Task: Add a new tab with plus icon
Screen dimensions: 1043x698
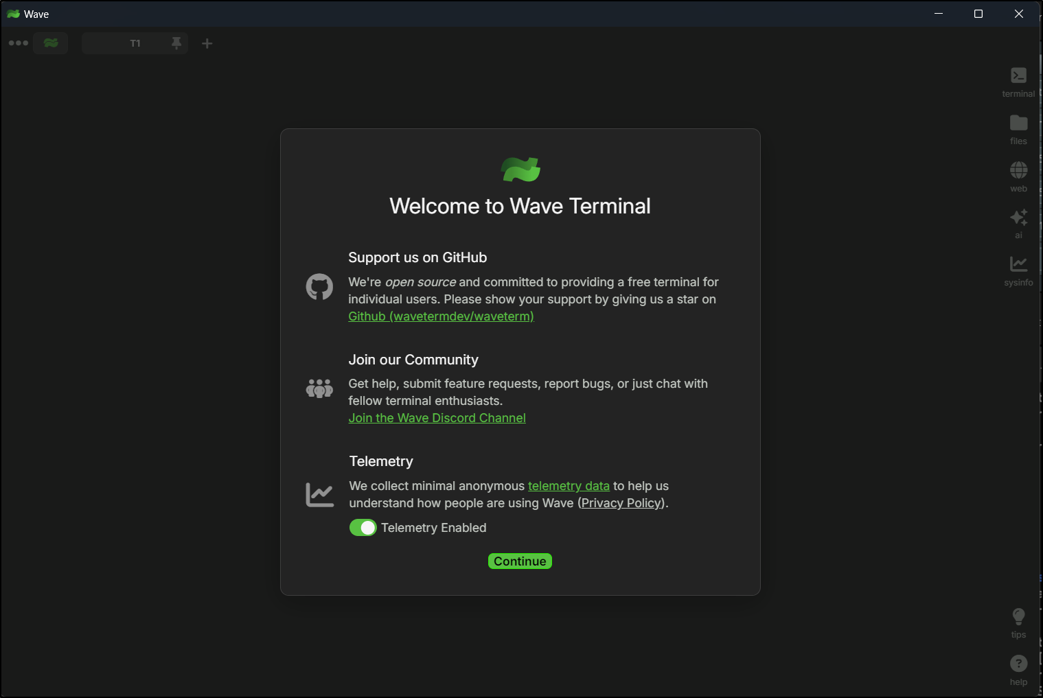Action: [x=207, y=43]
